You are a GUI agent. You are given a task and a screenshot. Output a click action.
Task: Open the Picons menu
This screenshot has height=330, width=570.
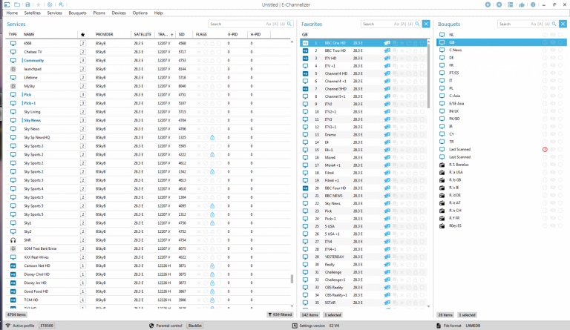[99, 13]
